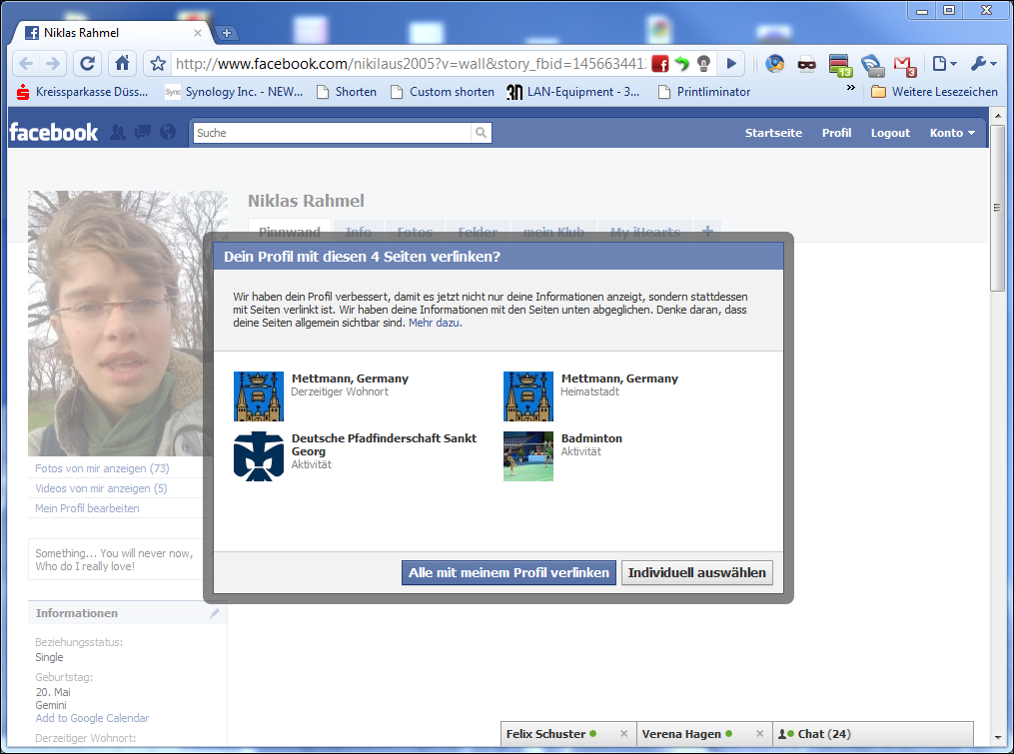Open Fotos von mir anzeigen (73)
The image size is (1014, 754).
click(x=102, y=468)
